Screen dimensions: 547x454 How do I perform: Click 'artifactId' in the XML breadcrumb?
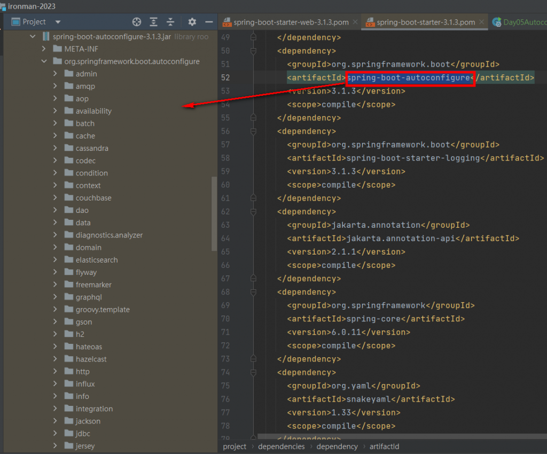coord(384,447)
